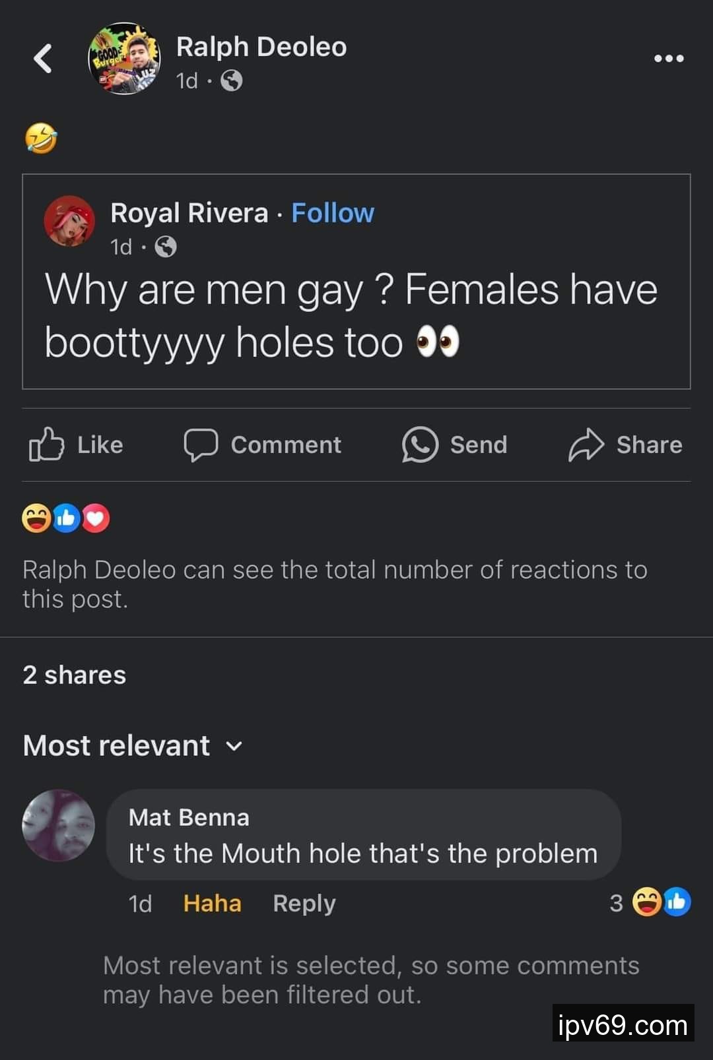Open the shared post text about men
This screenshot has height=1060, width=713.
pyautogui.click(x=351, y=316)
